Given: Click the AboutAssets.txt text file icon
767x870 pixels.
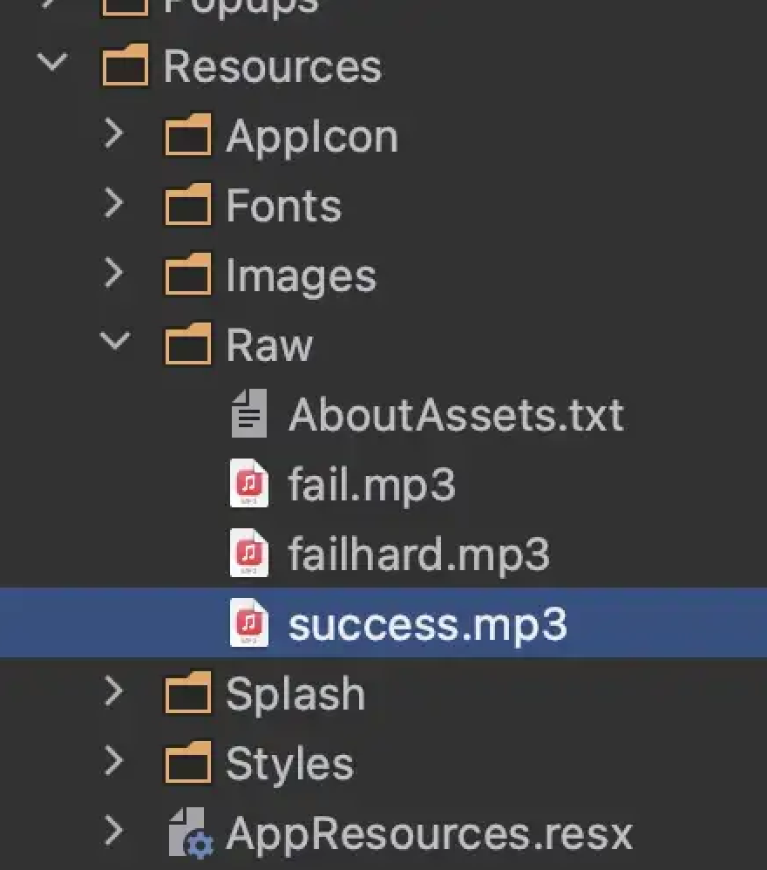Looking at the screenshot, I should [249, 414].
